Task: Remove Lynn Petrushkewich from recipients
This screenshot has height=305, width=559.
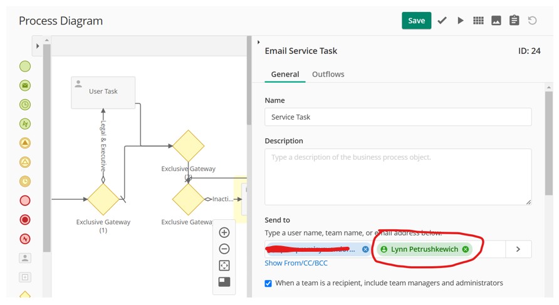Action: pos(466,249)
